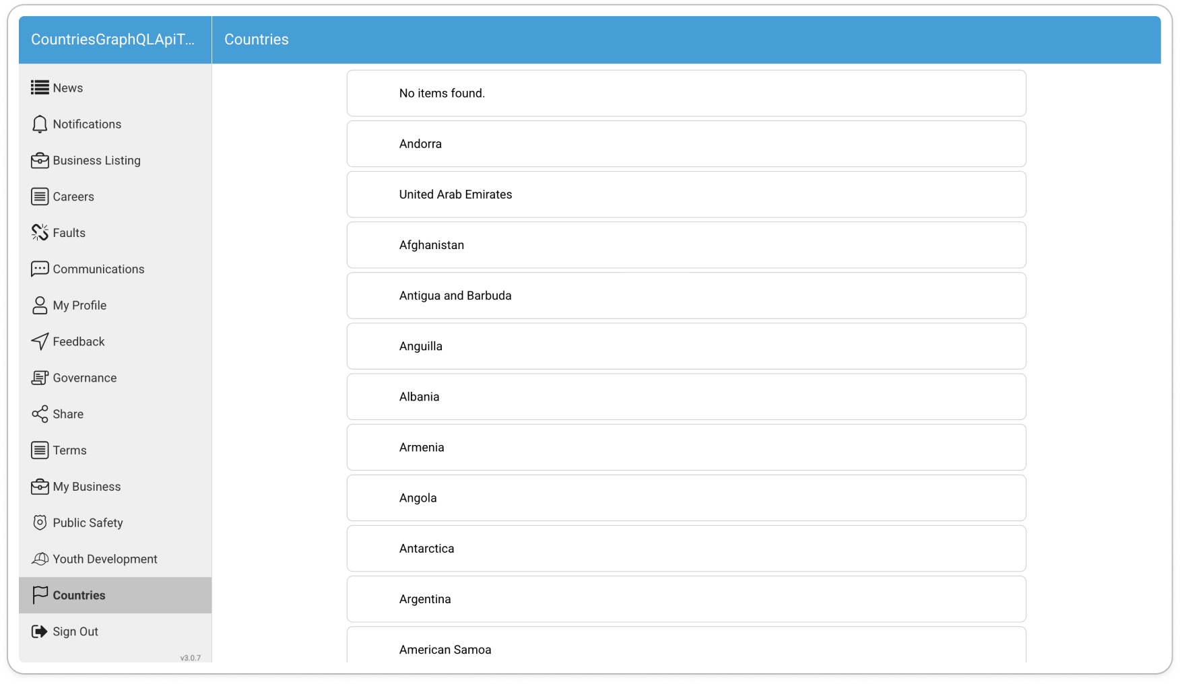Click the Public Safety shield icon
This screenshot has width=1180, height=684.
40,522
